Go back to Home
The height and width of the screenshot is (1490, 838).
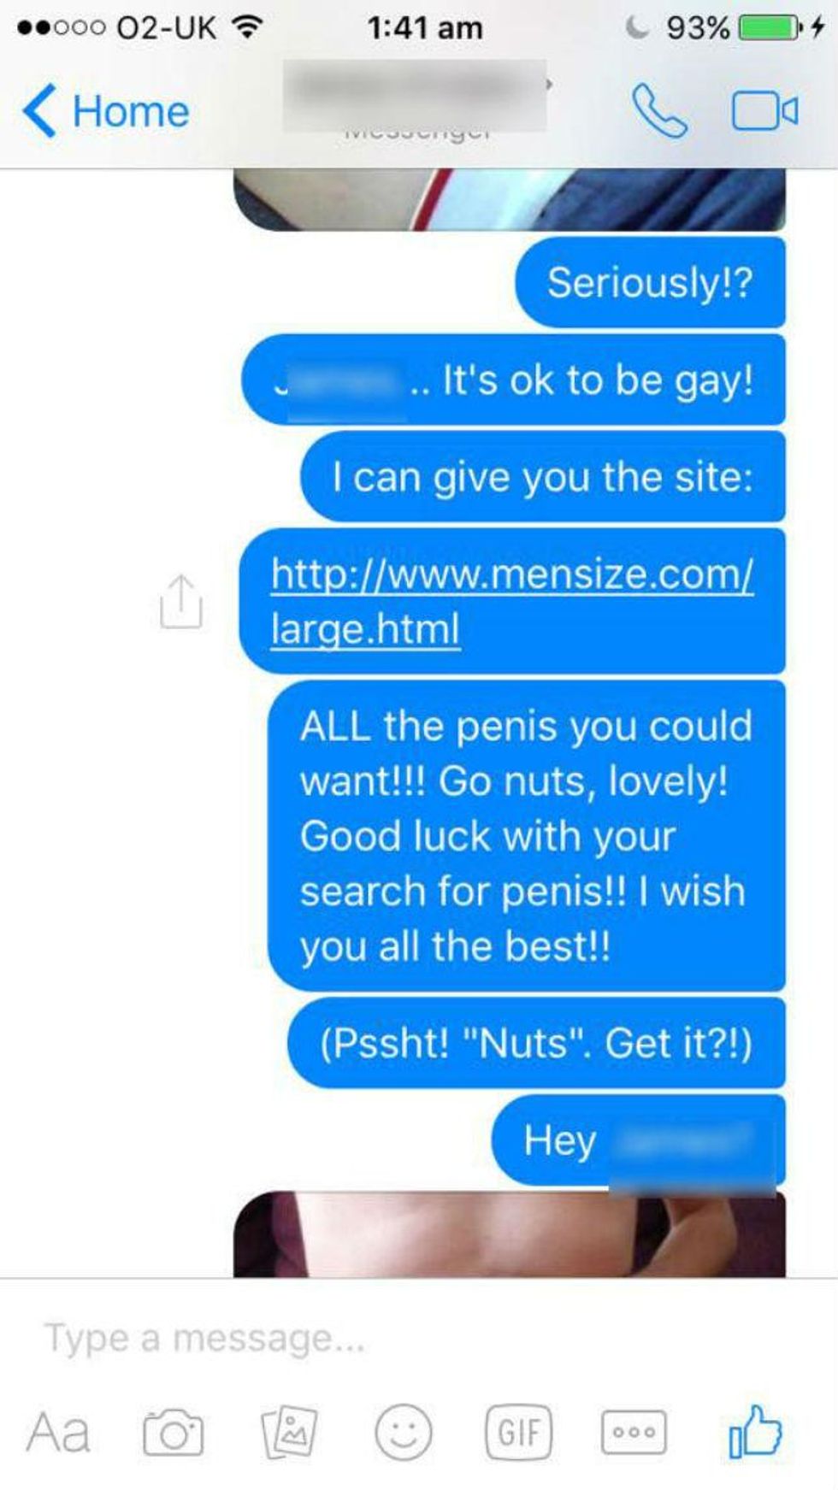coord(106,111)
